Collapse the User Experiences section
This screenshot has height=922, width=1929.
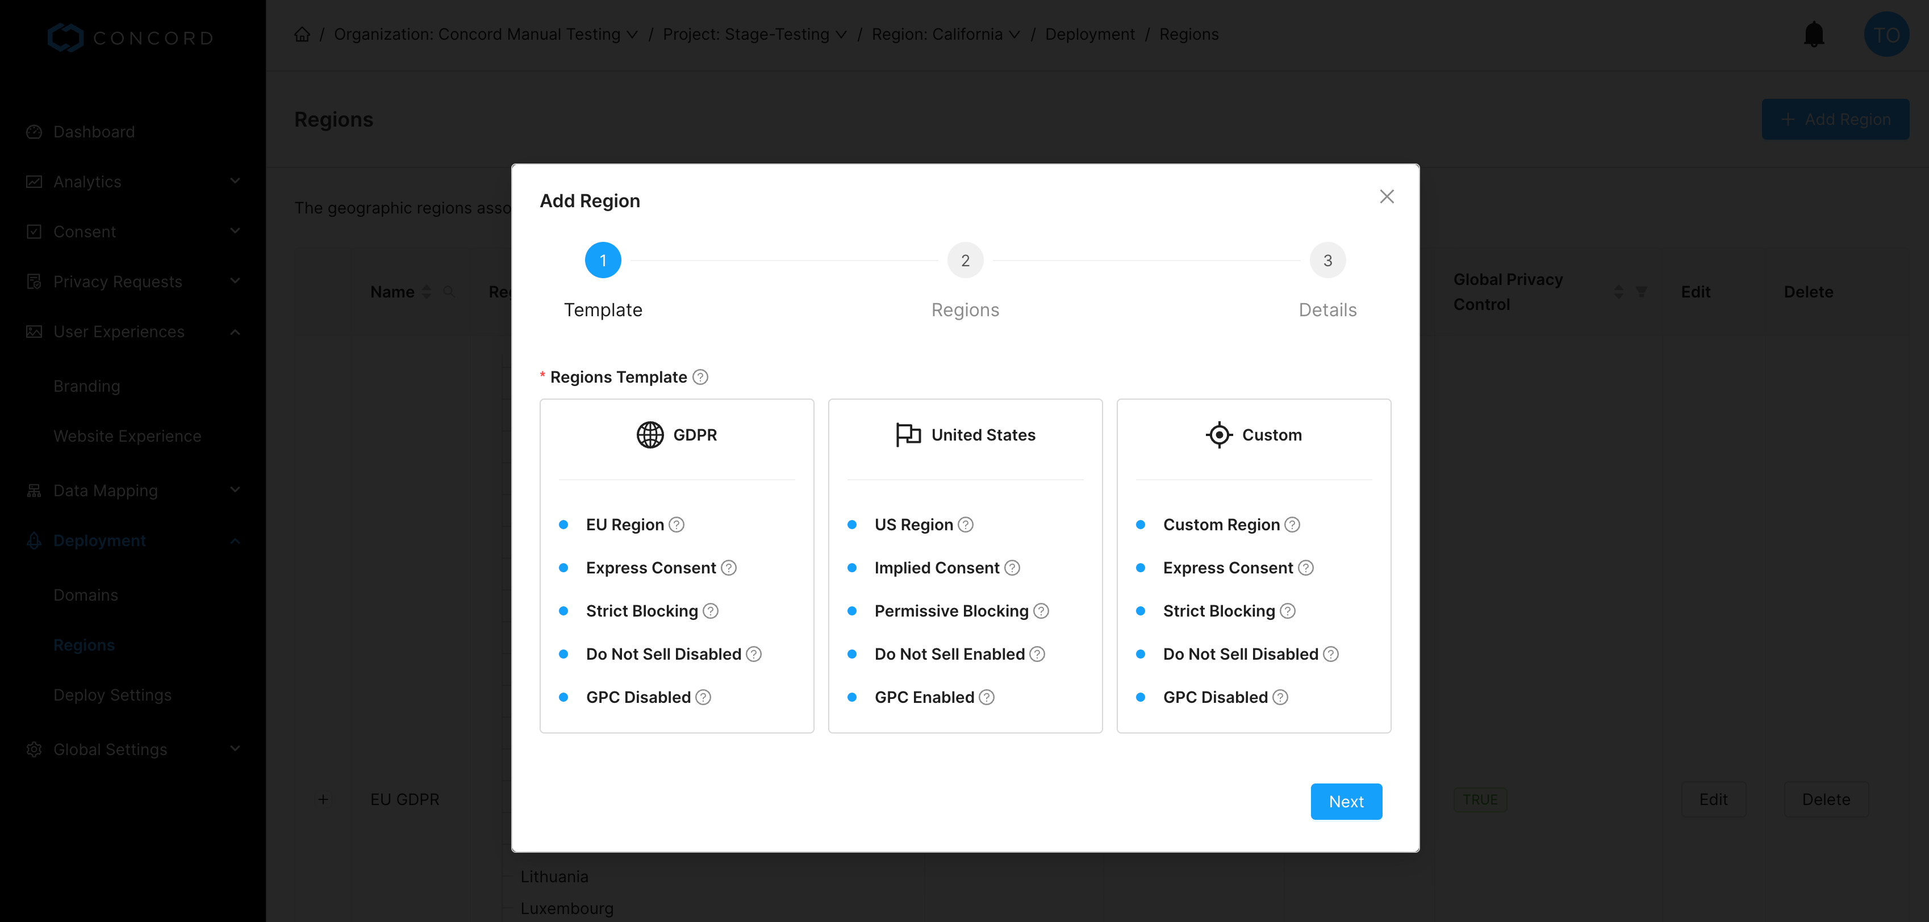tap(235, 332)
